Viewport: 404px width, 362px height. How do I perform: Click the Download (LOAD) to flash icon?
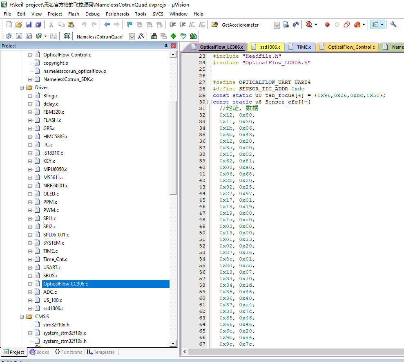coord(67,36)
